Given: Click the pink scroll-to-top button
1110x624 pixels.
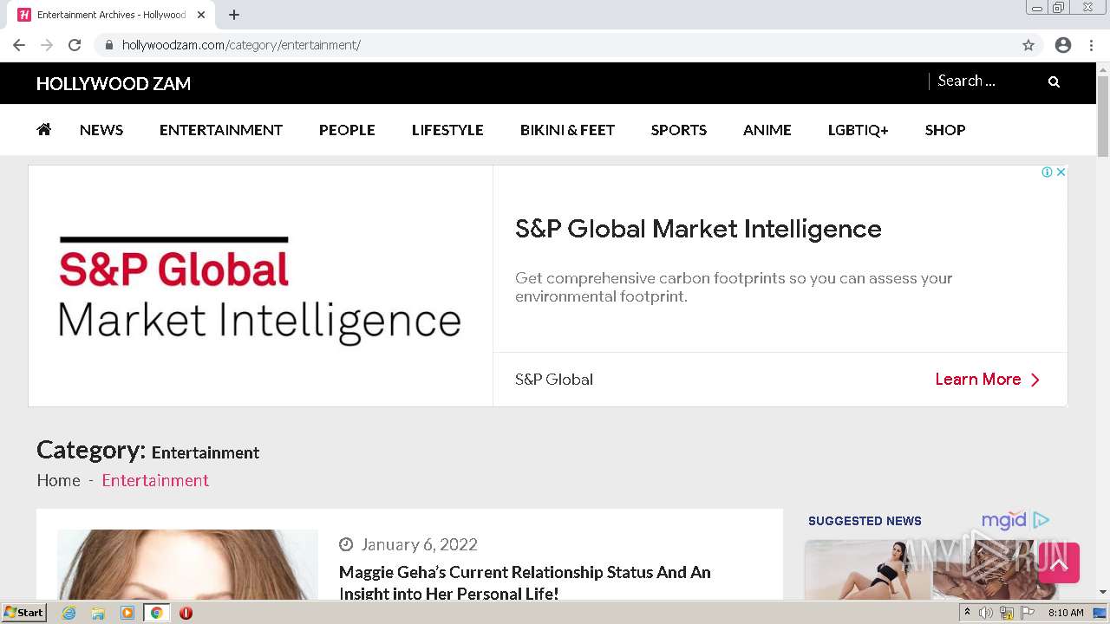Looking at the screenshot, I should pos(1059,562).
